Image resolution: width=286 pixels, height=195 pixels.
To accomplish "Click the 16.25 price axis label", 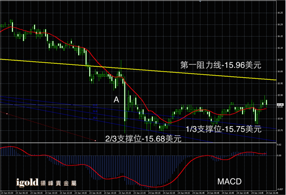I will click(x=280, y=13).
